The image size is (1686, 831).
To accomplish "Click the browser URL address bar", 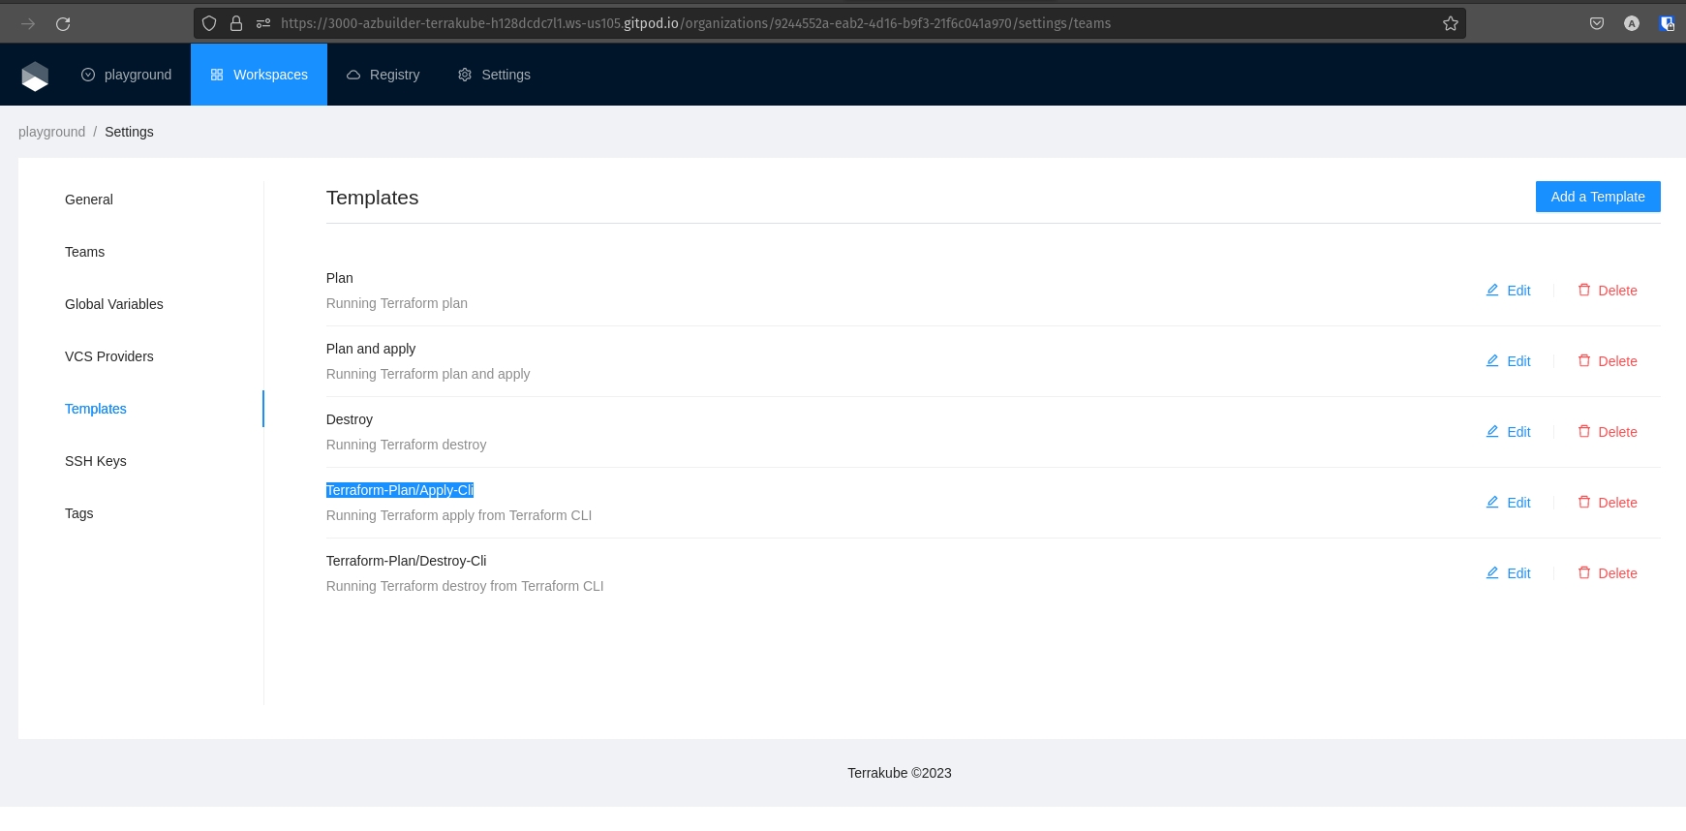I will click(823, 23).
